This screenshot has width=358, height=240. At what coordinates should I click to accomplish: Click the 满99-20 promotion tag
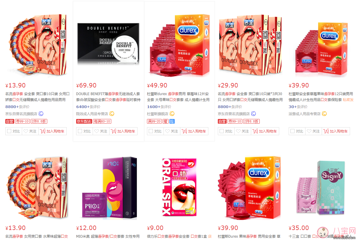[154, 121]
